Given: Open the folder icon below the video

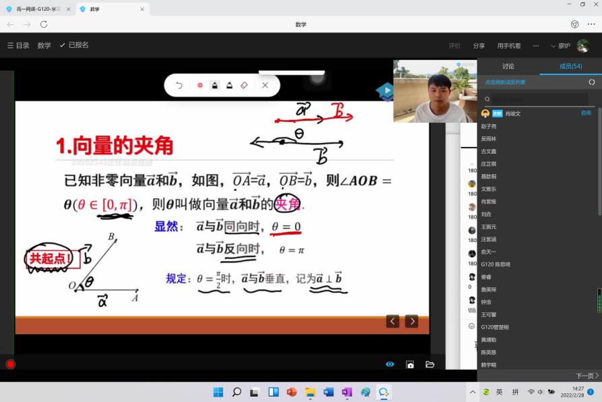Looking at the screenshot, I should 429,364.
